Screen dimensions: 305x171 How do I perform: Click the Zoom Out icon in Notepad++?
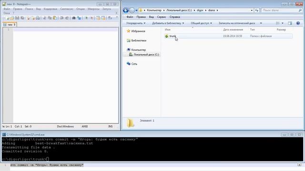coord(91,18)
